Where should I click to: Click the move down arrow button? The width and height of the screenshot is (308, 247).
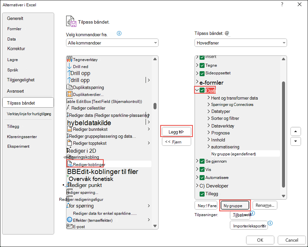296,141
